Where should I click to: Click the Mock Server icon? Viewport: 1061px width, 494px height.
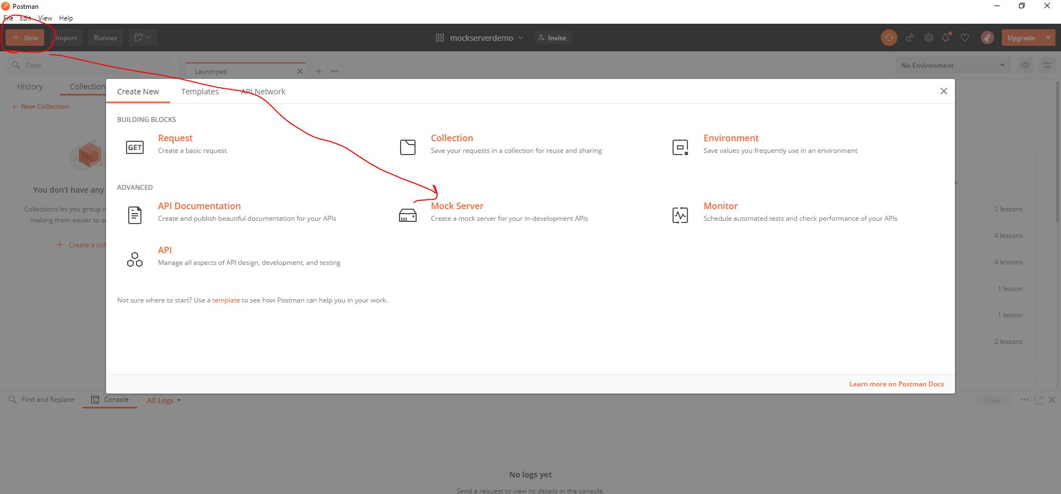pyautogui.click(x=408, y=215)
